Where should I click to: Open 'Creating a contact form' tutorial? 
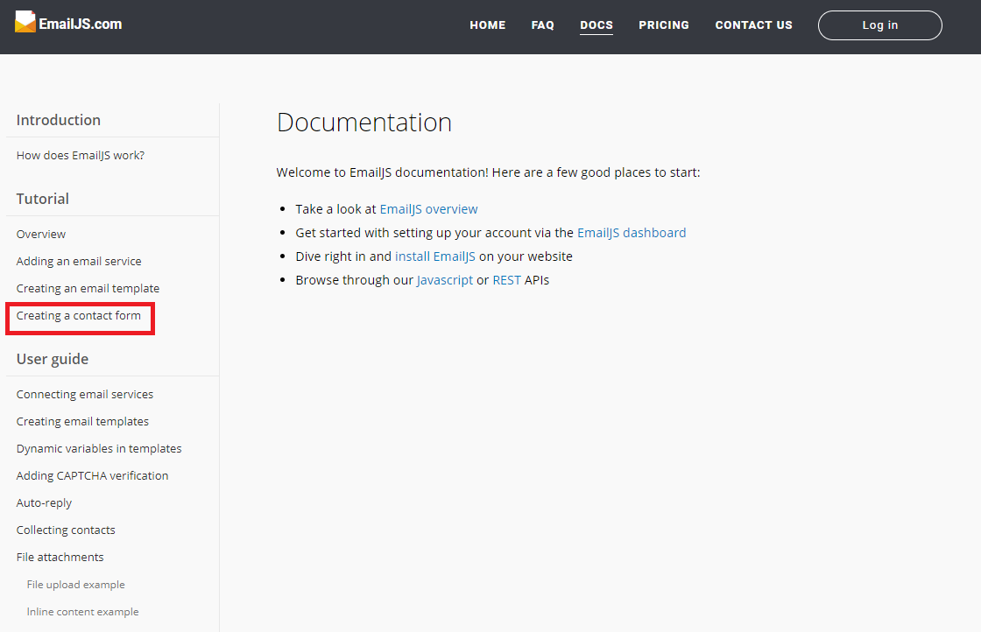78,316
